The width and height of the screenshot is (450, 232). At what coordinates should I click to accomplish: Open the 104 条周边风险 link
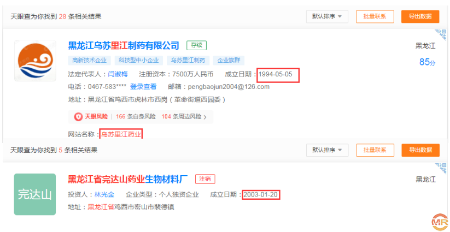coord(182,117)
